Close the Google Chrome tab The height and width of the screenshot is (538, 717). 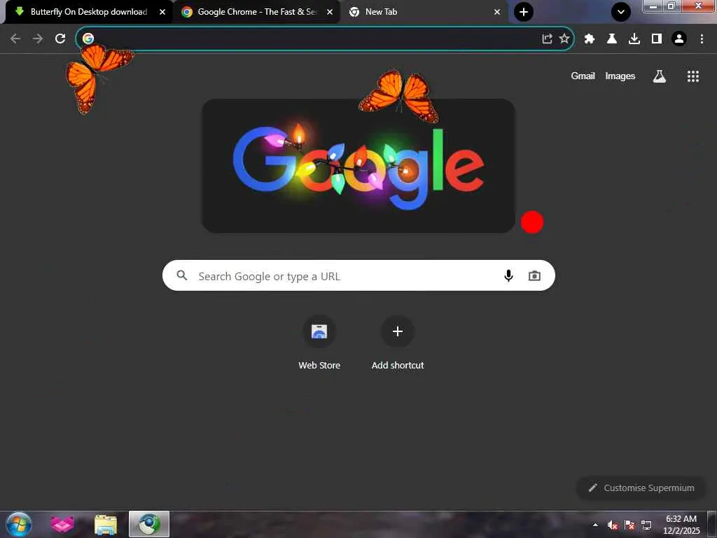click(330, 12)
